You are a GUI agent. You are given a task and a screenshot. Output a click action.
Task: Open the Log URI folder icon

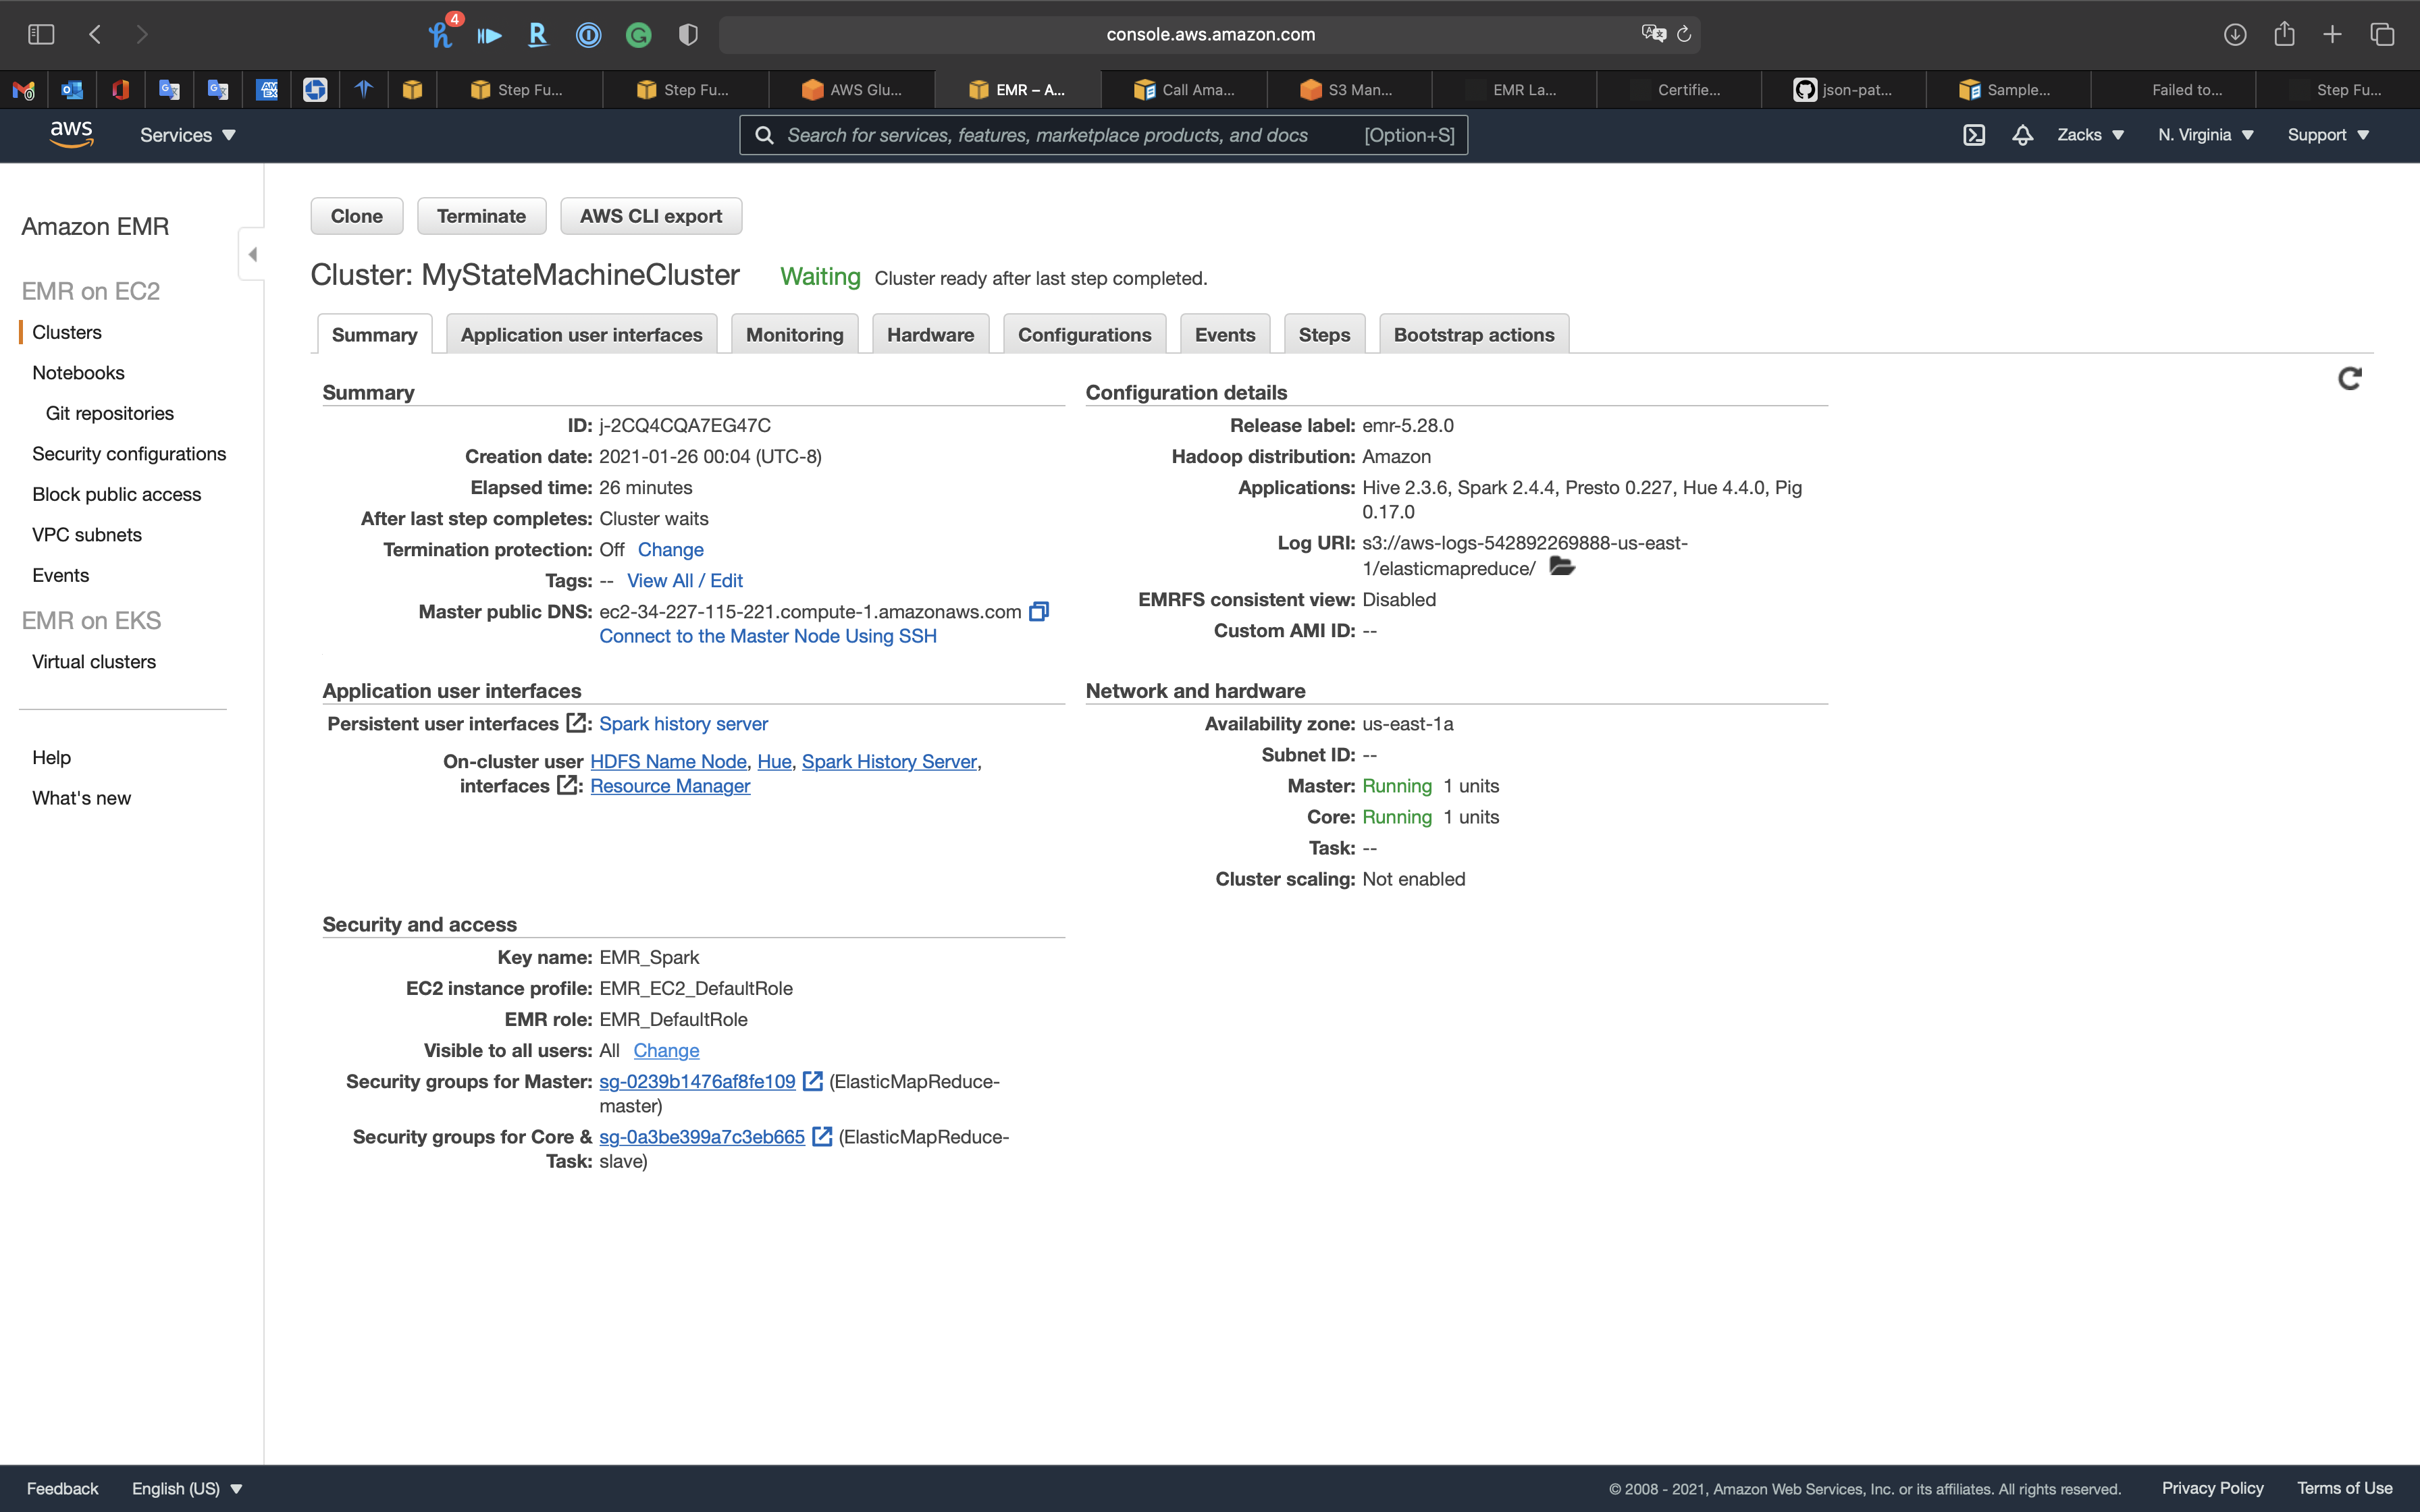(x=1561, y=567)
